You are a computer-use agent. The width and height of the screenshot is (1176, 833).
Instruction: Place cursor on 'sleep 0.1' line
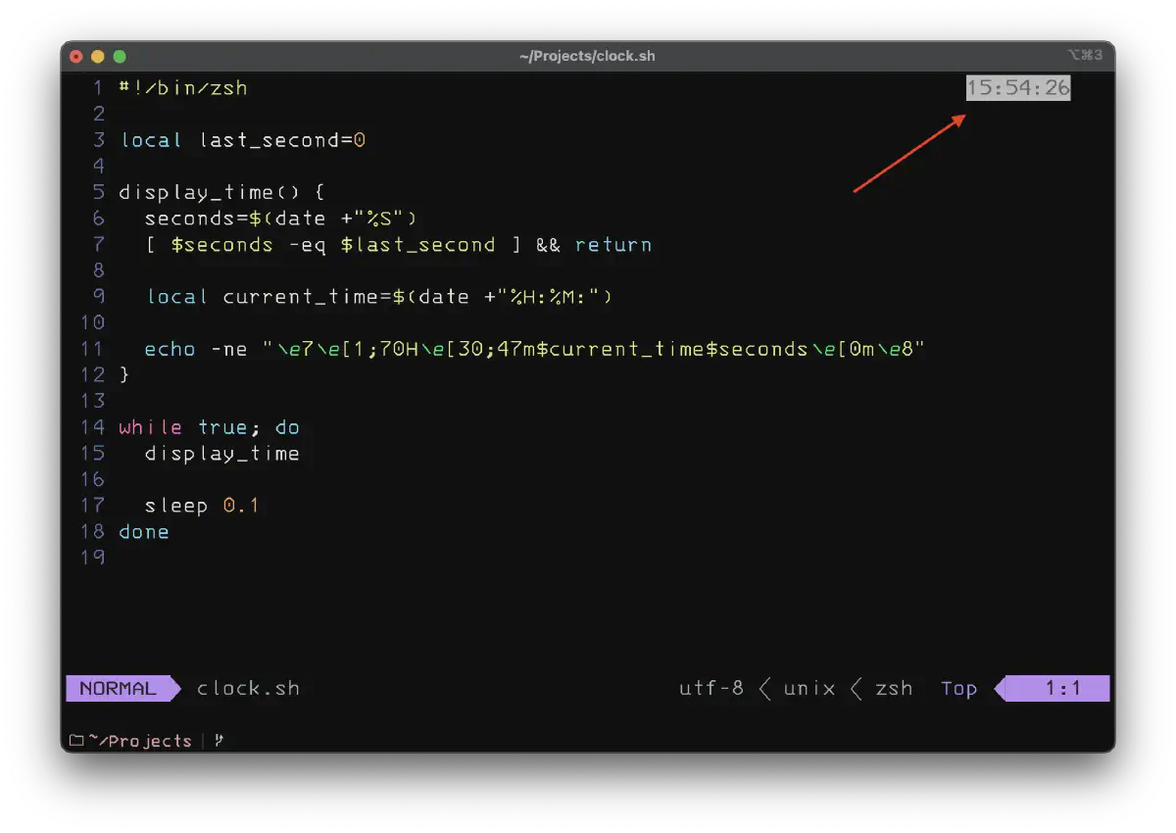pos(201,506)
